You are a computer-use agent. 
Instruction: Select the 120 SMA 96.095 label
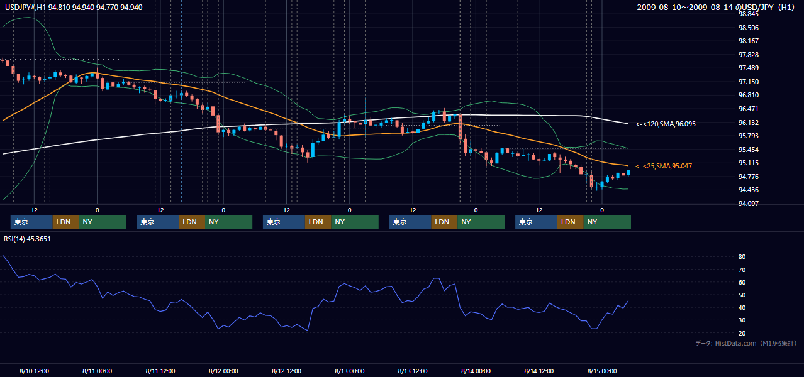[x=665, y=124]
